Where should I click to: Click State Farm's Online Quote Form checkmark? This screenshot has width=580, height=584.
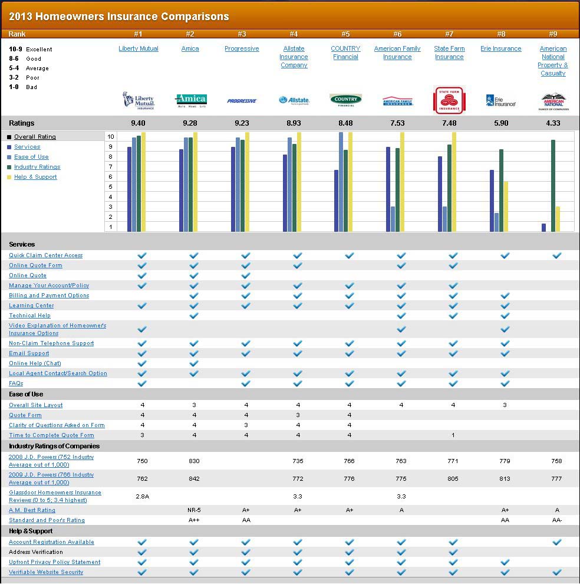(453, 265)
